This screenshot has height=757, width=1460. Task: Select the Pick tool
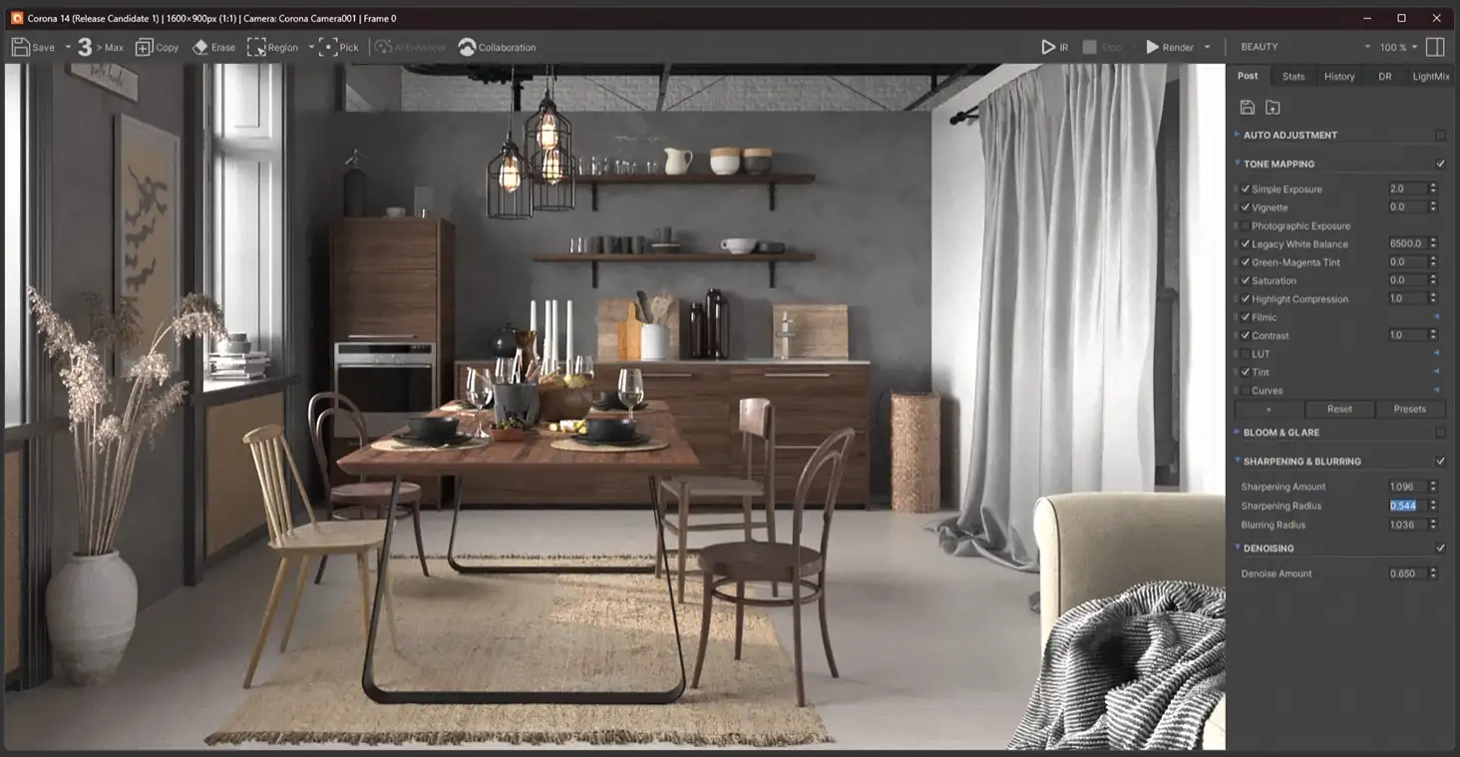(x=328, y=47)
